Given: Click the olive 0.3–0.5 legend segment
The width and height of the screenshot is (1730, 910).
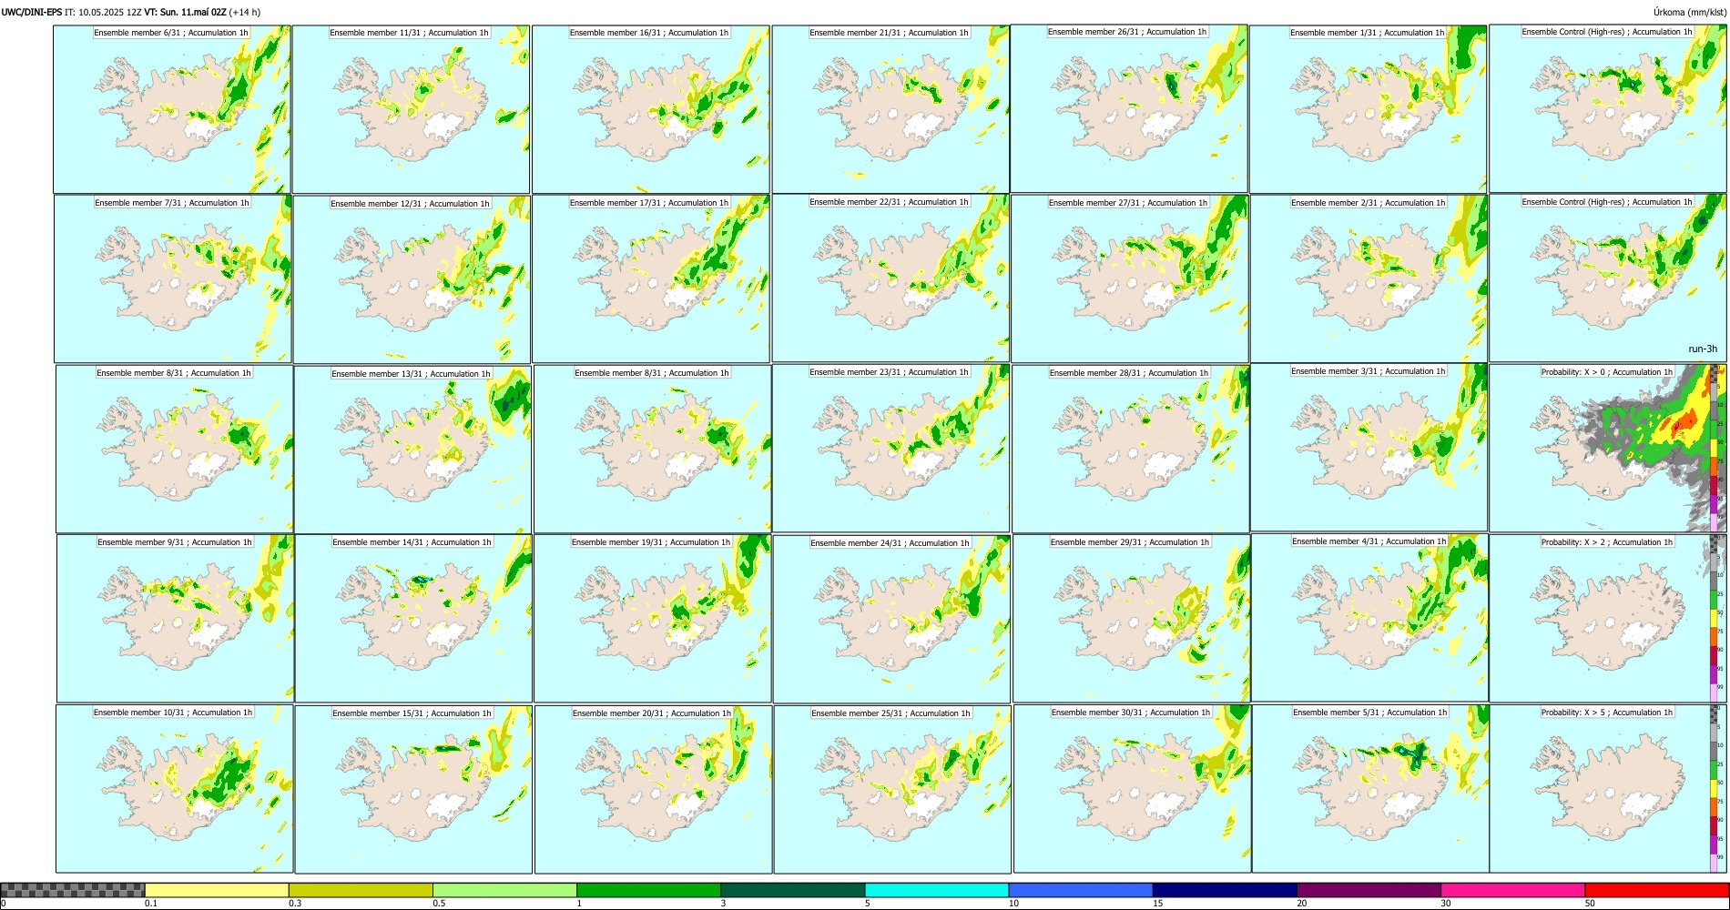Looking at the screenshot, I should [361, 890].
